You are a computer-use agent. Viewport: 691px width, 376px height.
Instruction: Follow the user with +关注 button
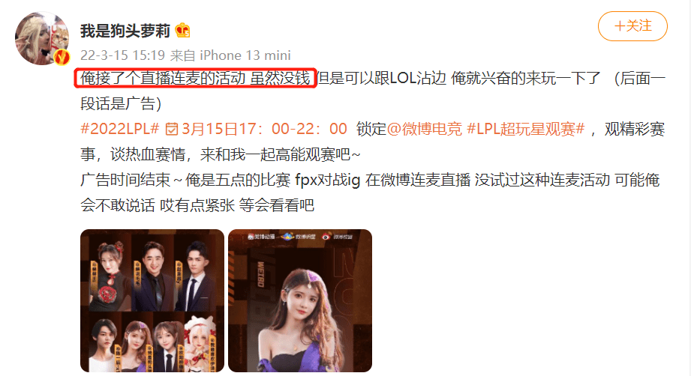point(632,26)
